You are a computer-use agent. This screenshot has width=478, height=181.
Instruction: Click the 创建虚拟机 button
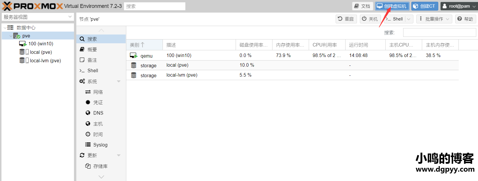click(392, 6)
